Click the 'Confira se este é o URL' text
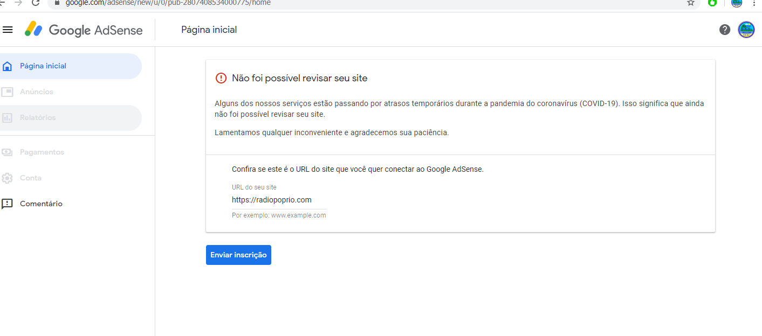 [358, 169]
